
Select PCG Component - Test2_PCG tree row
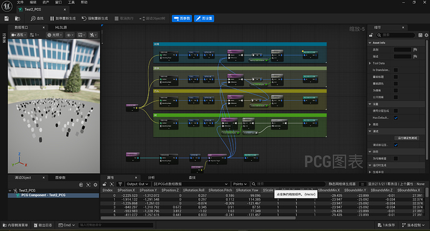54,195
